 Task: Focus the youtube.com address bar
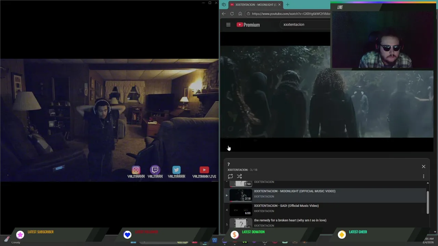point(291,14)
